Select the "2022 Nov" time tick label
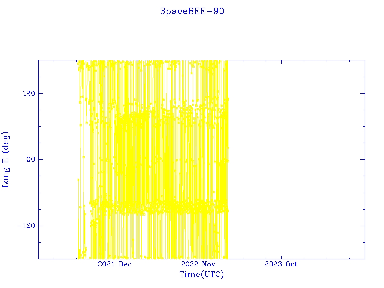384x288 pixels. click(x=198, y=264)
